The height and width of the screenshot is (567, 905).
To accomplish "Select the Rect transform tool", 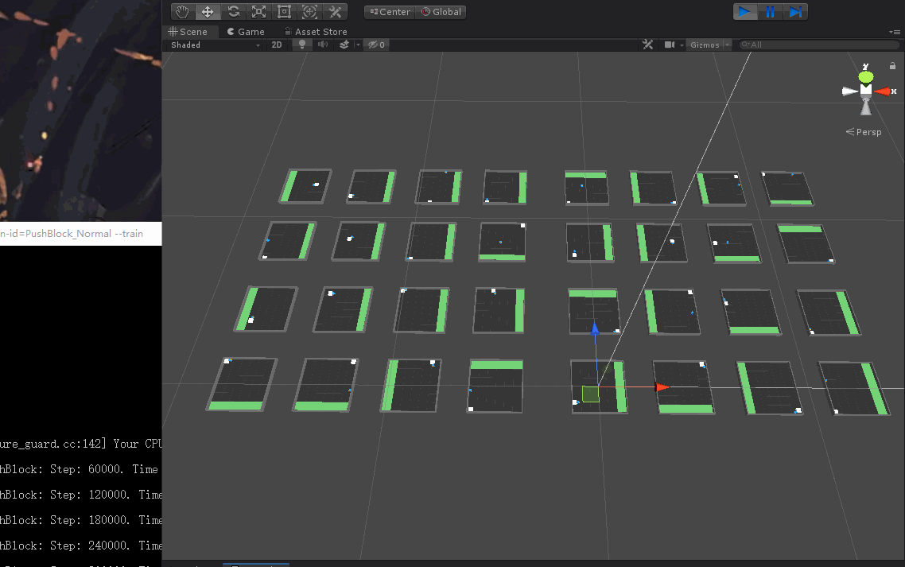I will coord(284,12).
